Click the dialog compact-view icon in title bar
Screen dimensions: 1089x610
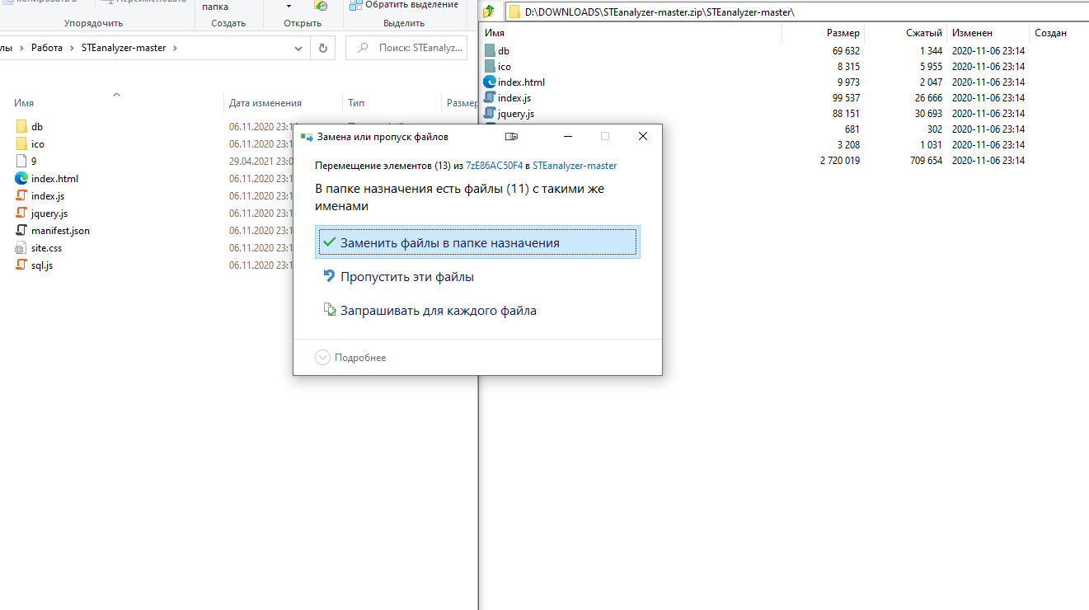tap(511, 137)
